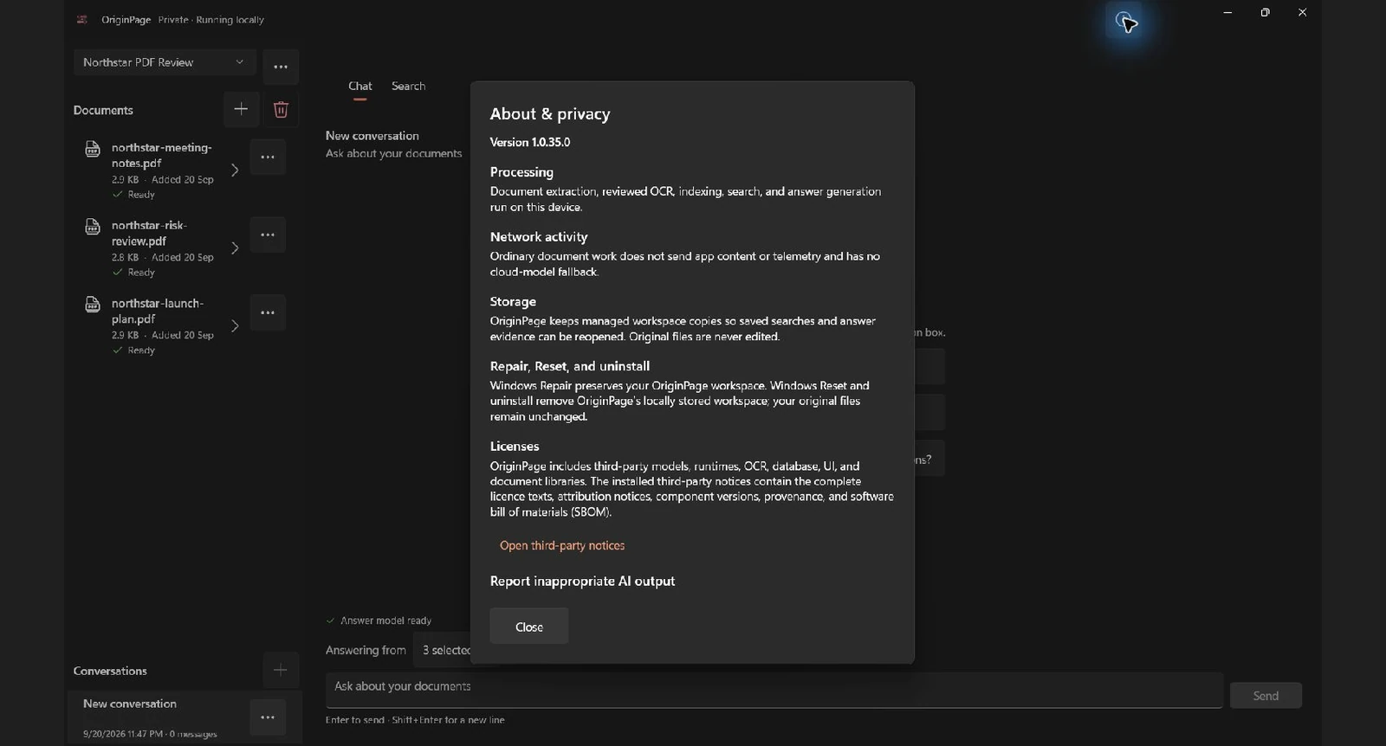Delete documents using the red trash icon
This screenshot has width=1386, height=746.
[281, 109]
